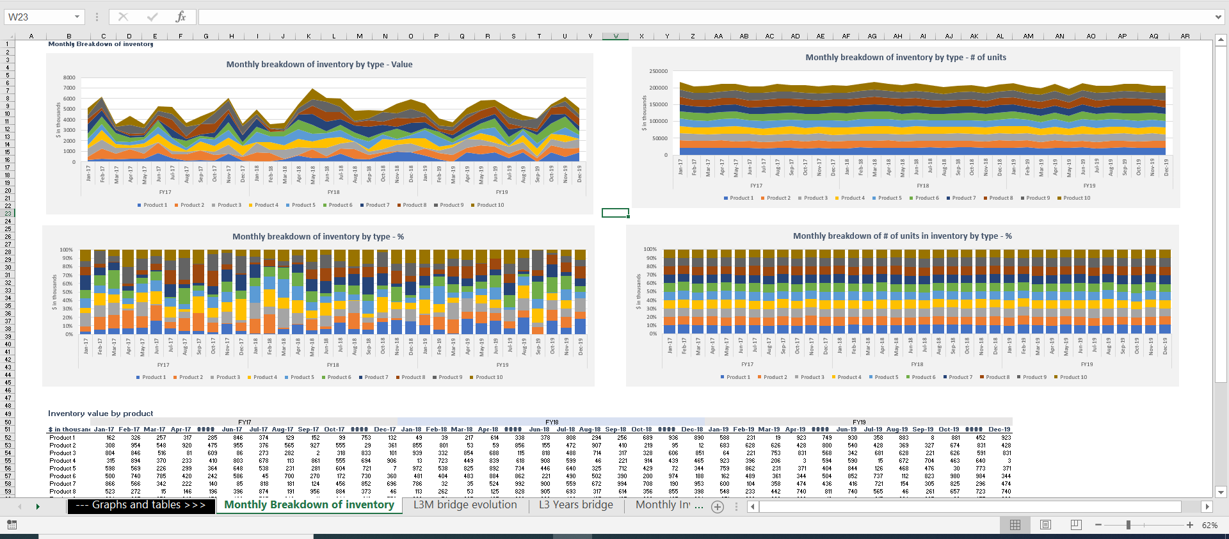The image size is (1229, 539).
Task: Click the 62% zoom level
Action: click(1210, 525)
